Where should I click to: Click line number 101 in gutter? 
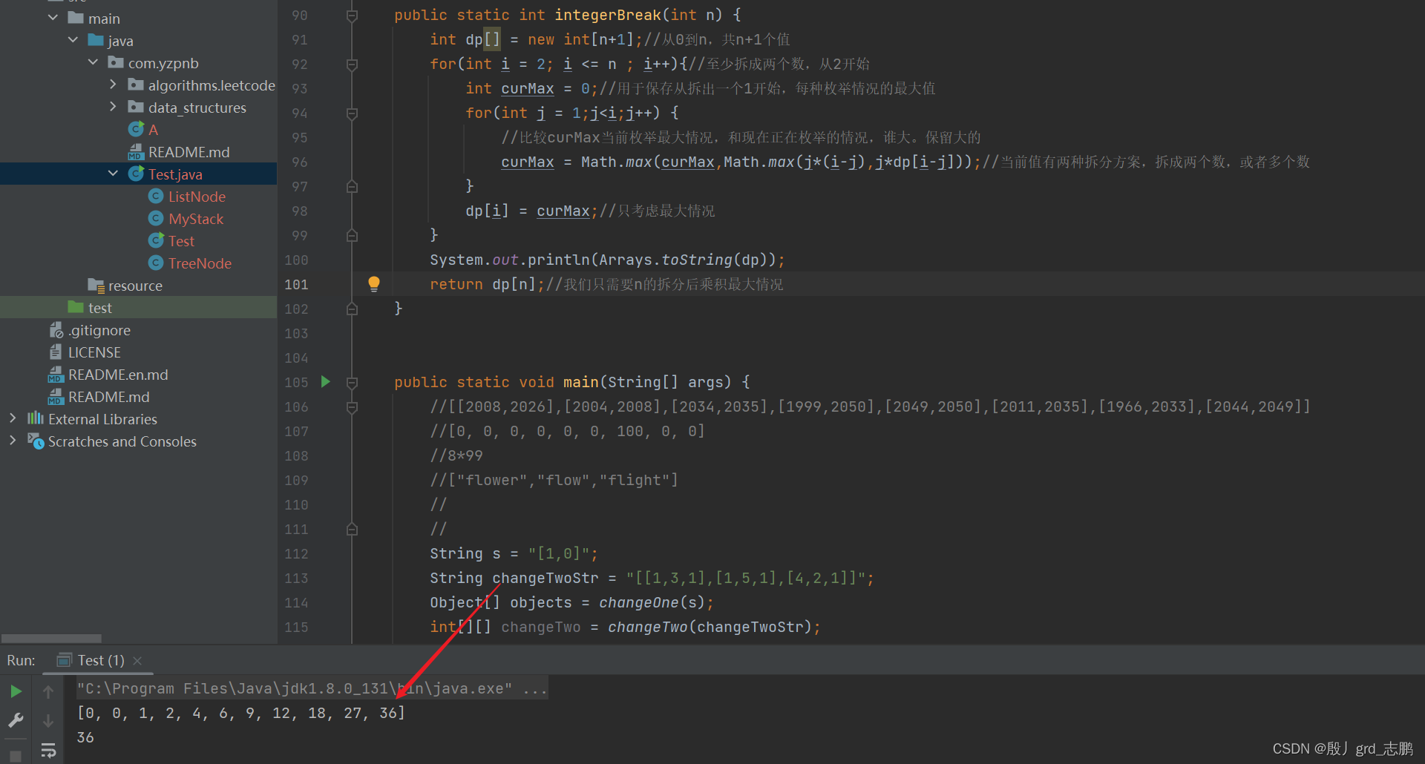tap(296, 284)
